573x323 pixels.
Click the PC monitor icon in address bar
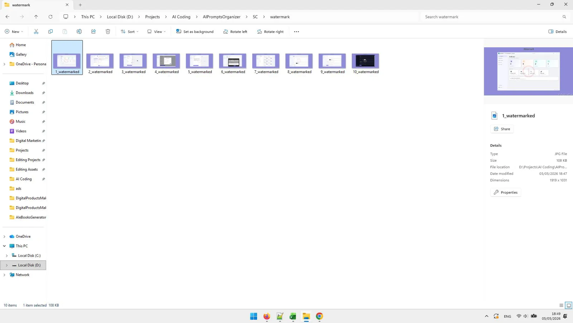tap(66, 17)
